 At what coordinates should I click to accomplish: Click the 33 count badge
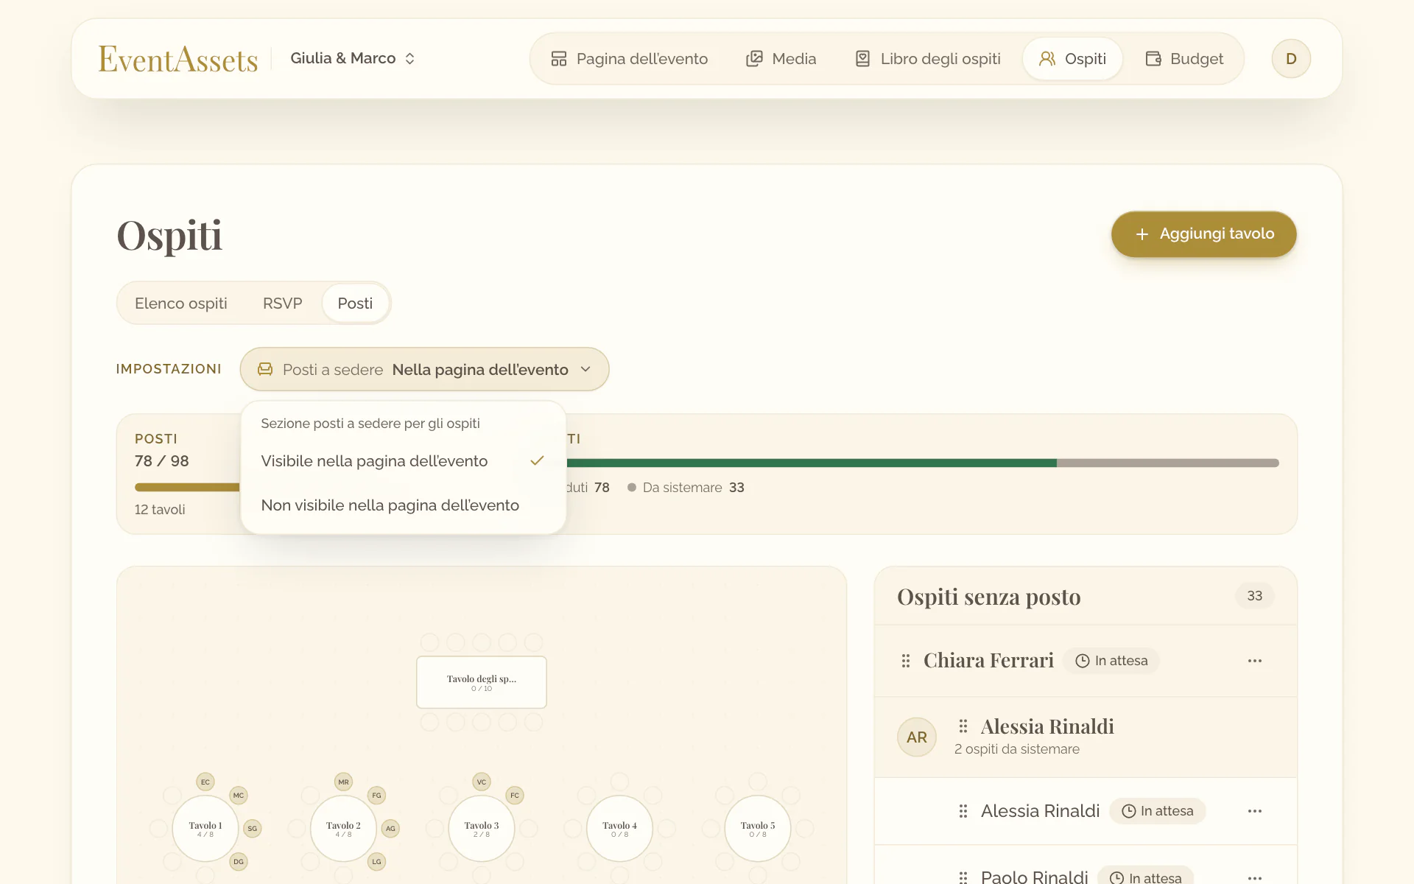[1255, 596]
